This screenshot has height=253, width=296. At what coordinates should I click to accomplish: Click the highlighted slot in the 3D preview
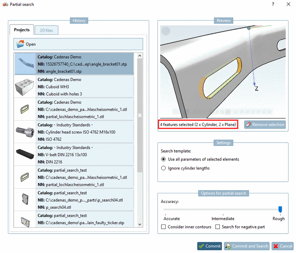[x=220, y=78]
